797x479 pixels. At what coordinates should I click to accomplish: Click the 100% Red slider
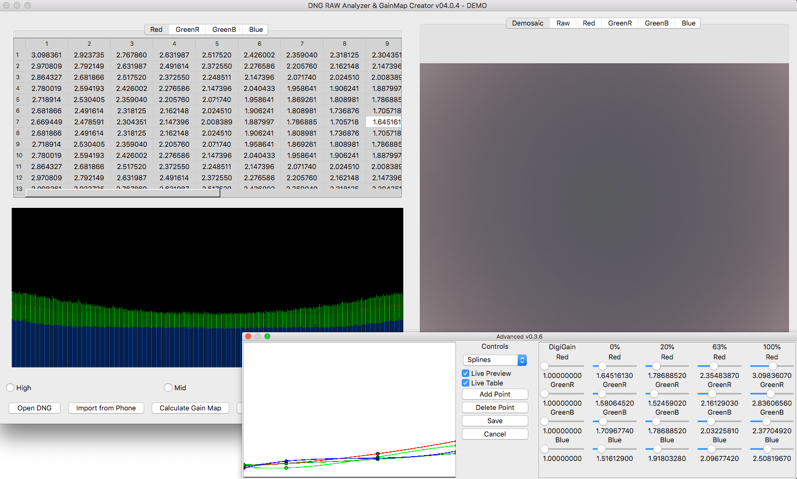(x=772, y=366)
